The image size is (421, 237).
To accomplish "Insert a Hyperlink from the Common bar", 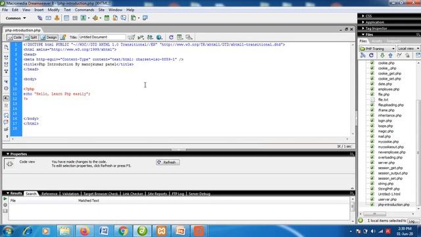I will coord(39,18).
